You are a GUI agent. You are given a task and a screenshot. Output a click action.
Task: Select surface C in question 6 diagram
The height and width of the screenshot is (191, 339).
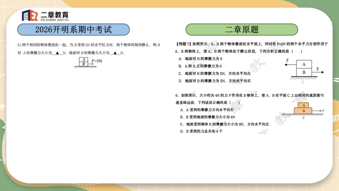[303, 118]
